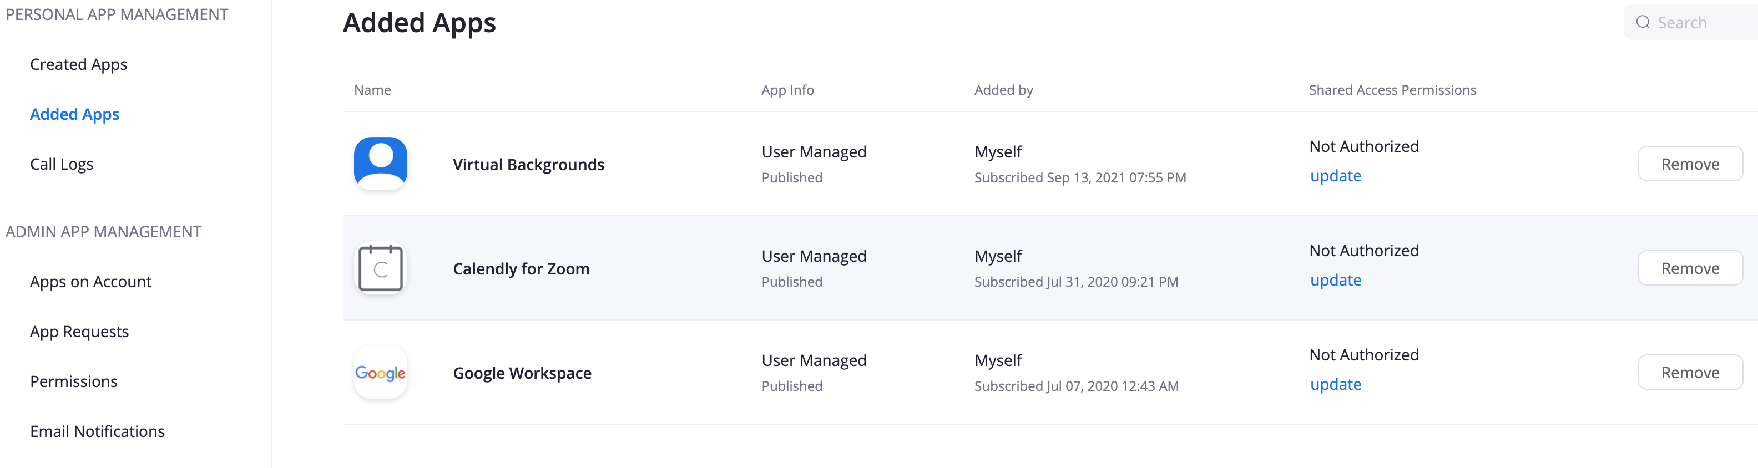Click User Managed in Virtual Backgrounds row
Screen dimensions: 1758x468
tap(814, 152)
